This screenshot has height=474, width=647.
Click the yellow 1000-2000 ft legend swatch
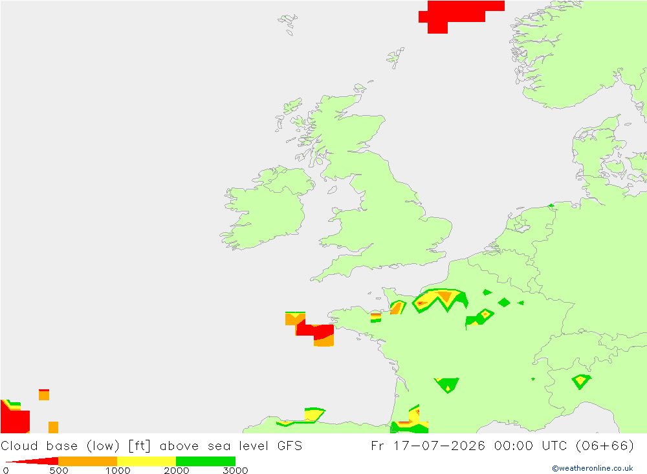click(x=146, y=461)
